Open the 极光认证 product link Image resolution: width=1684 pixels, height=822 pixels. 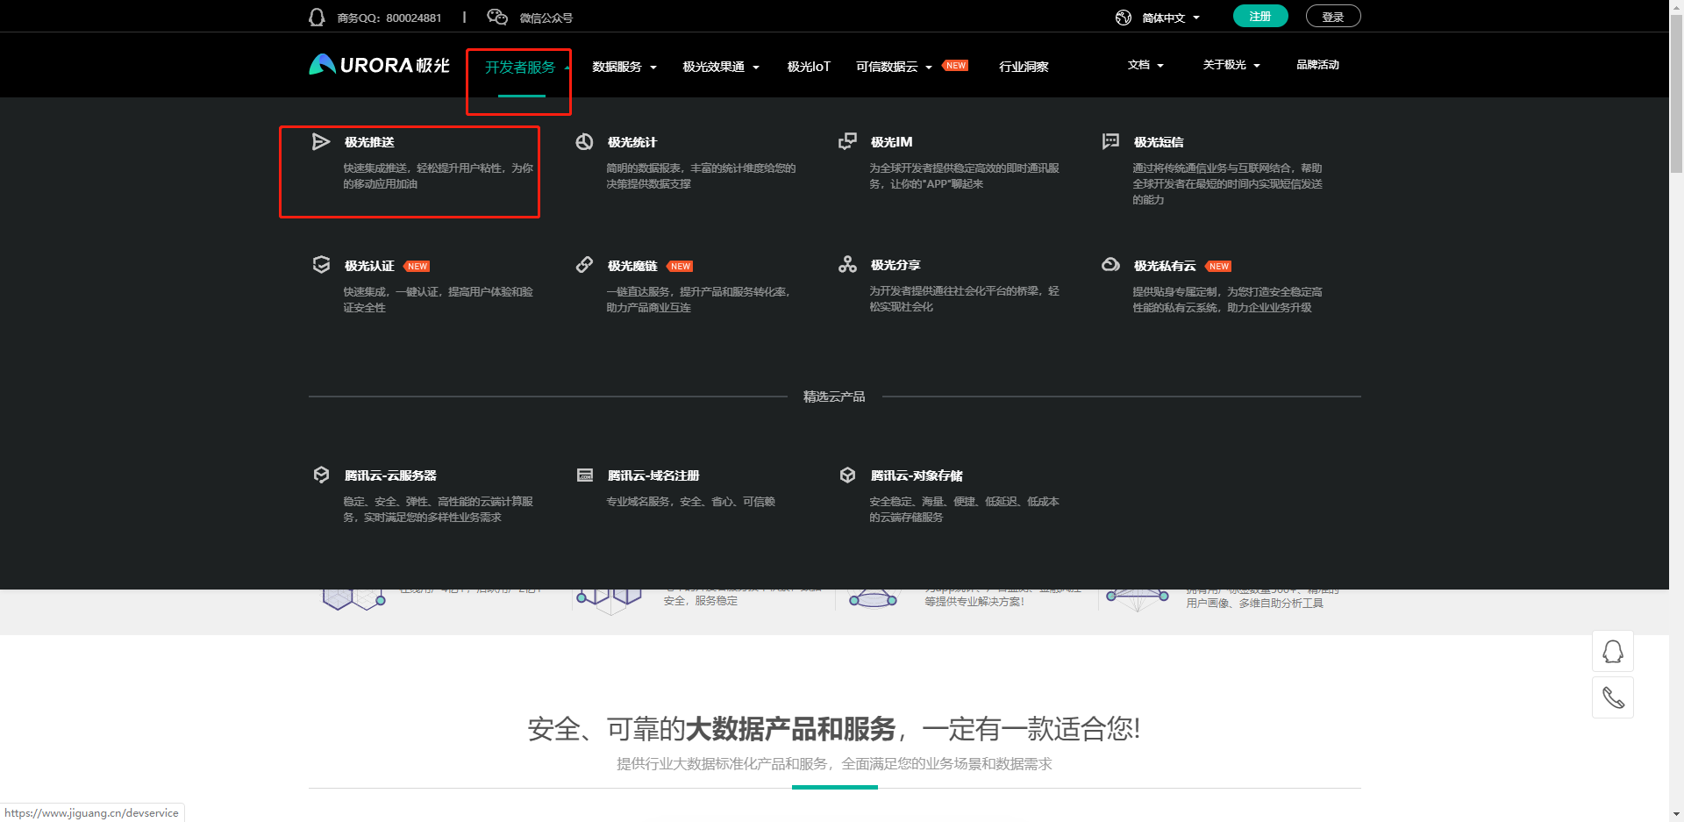point(369,266)
